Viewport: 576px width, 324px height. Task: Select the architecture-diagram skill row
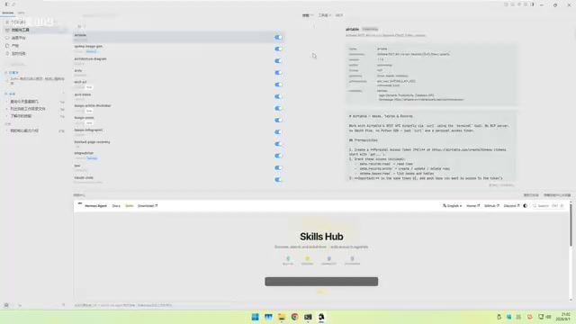[x=179, y=61]
